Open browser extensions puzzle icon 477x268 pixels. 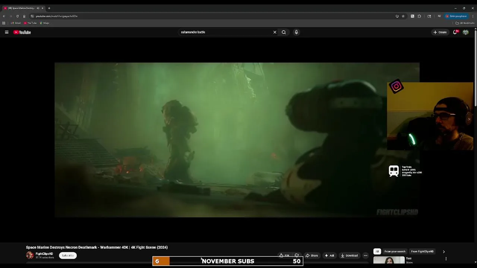coord(419,16)
